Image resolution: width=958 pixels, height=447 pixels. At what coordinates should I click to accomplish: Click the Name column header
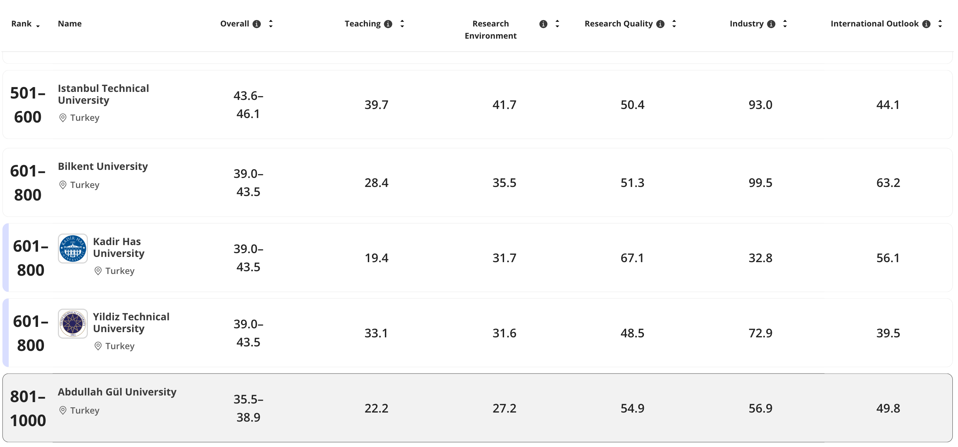pyautogui.click(x=69, y=24)
